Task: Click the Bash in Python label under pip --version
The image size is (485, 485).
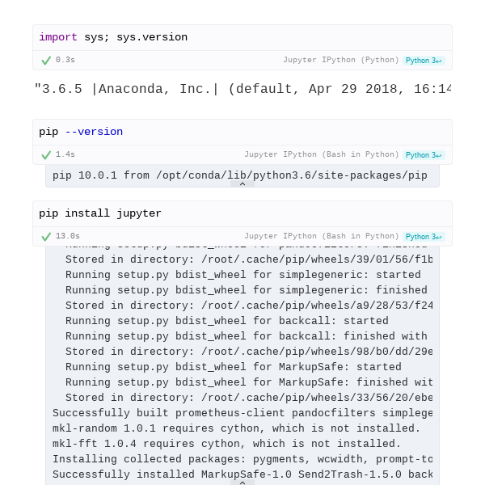Action: [x=322, y=154]
